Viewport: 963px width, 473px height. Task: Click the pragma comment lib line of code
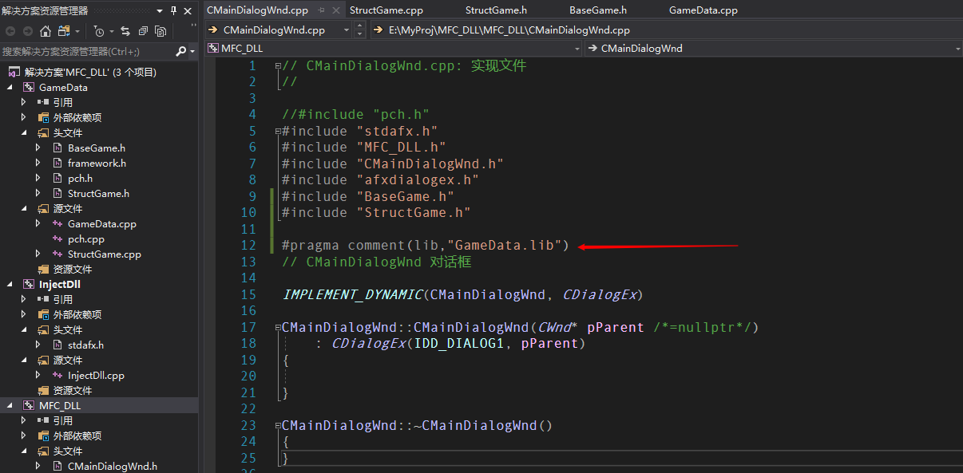[426, 245]
